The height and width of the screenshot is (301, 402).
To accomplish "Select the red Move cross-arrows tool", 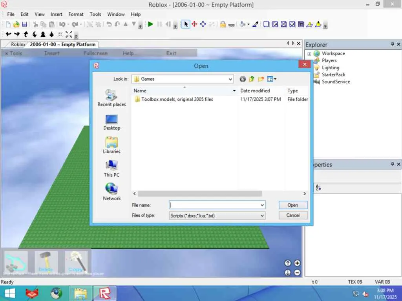I will pyautogui.click(x=194, y=24).
